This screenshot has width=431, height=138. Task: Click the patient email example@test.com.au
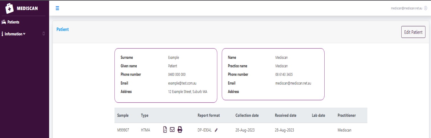tap(183, 83)
